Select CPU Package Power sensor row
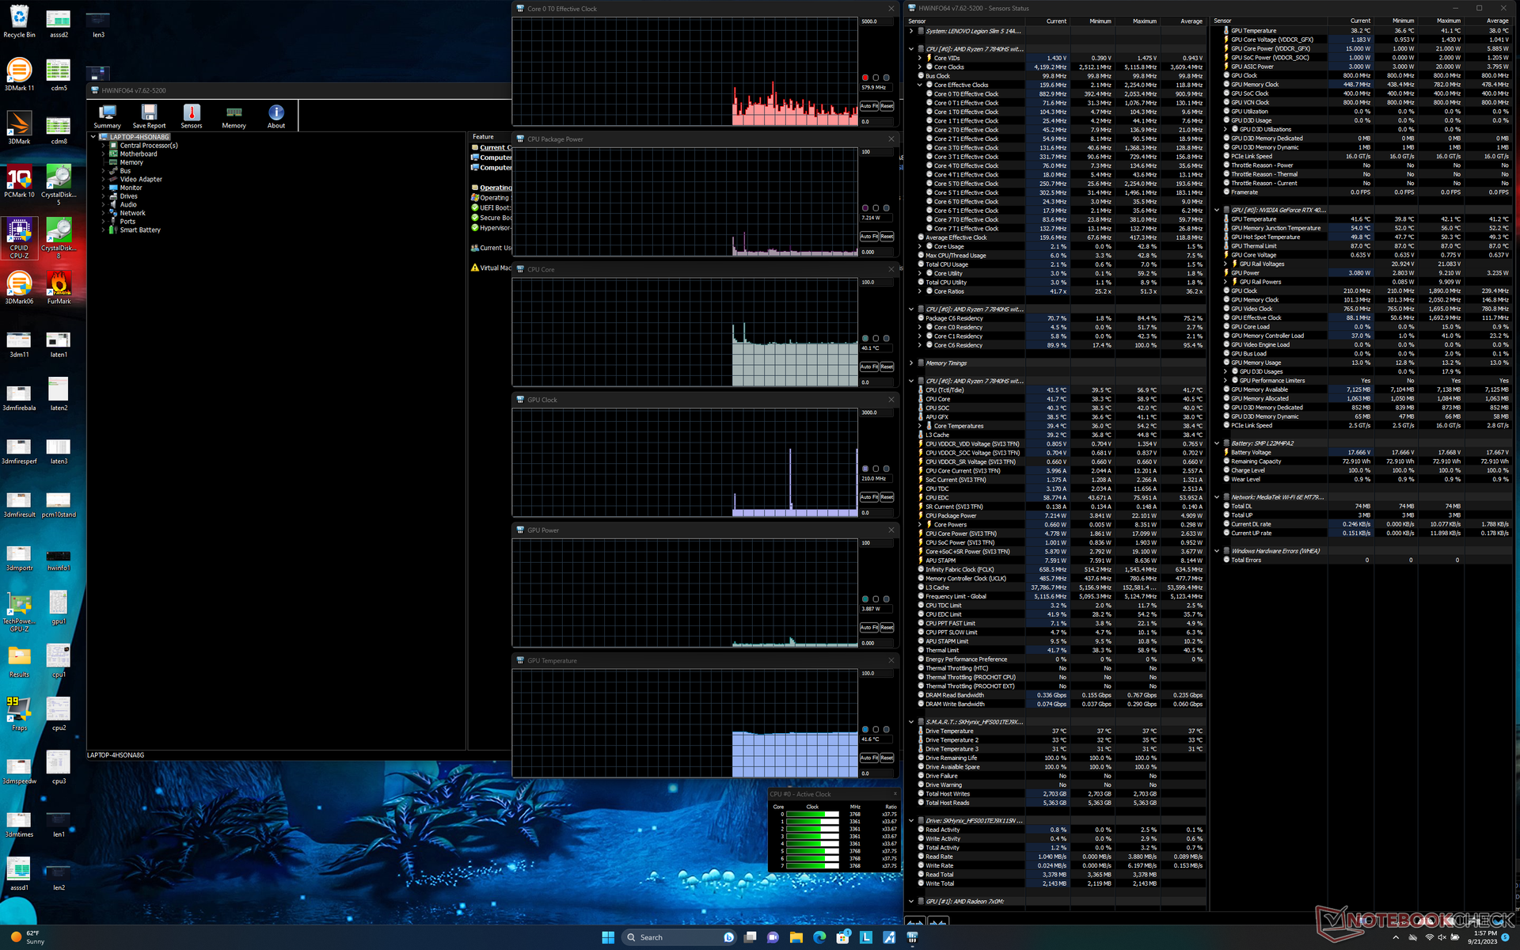The height and width of the screenshot is (950, 1520). [1061, 516]
